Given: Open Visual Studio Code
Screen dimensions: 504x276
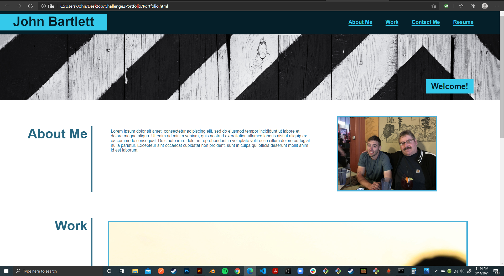Looking at the screenshot, I should click(263, 271).
